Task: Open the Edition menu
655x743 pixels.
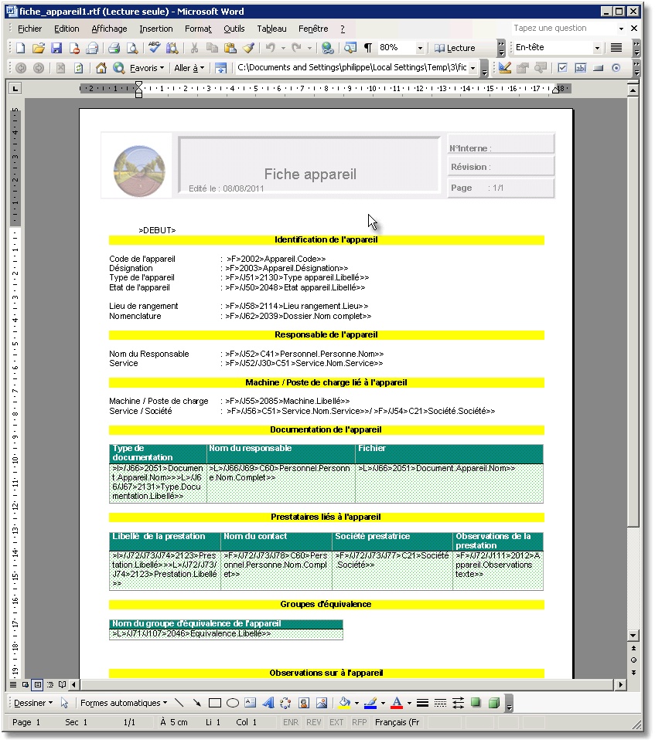Action: pos(67,29)
